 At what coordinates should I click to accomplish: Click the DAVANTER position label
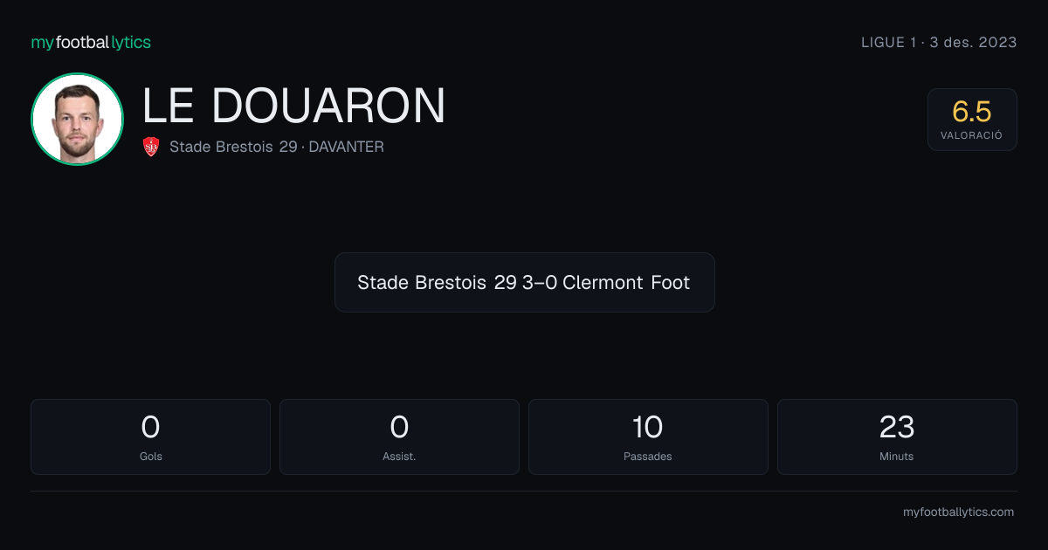pyautogui.click(x=346, y=147)
